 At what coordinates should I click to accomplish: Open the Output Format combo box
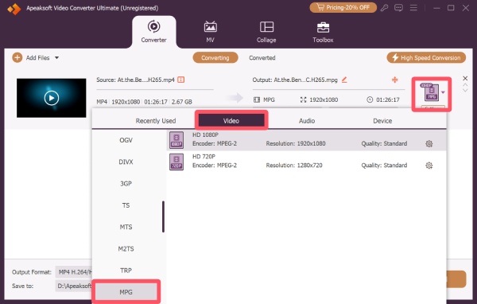click(74, 272)
